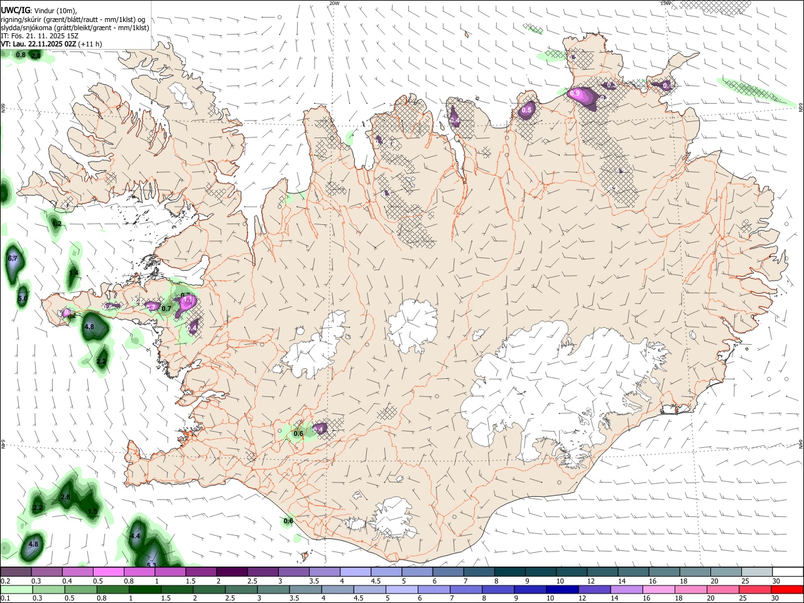804x603 pixels.
Task: Pick rain scale dark green swatch 1 to 1.5
Action: pos(144,589)
